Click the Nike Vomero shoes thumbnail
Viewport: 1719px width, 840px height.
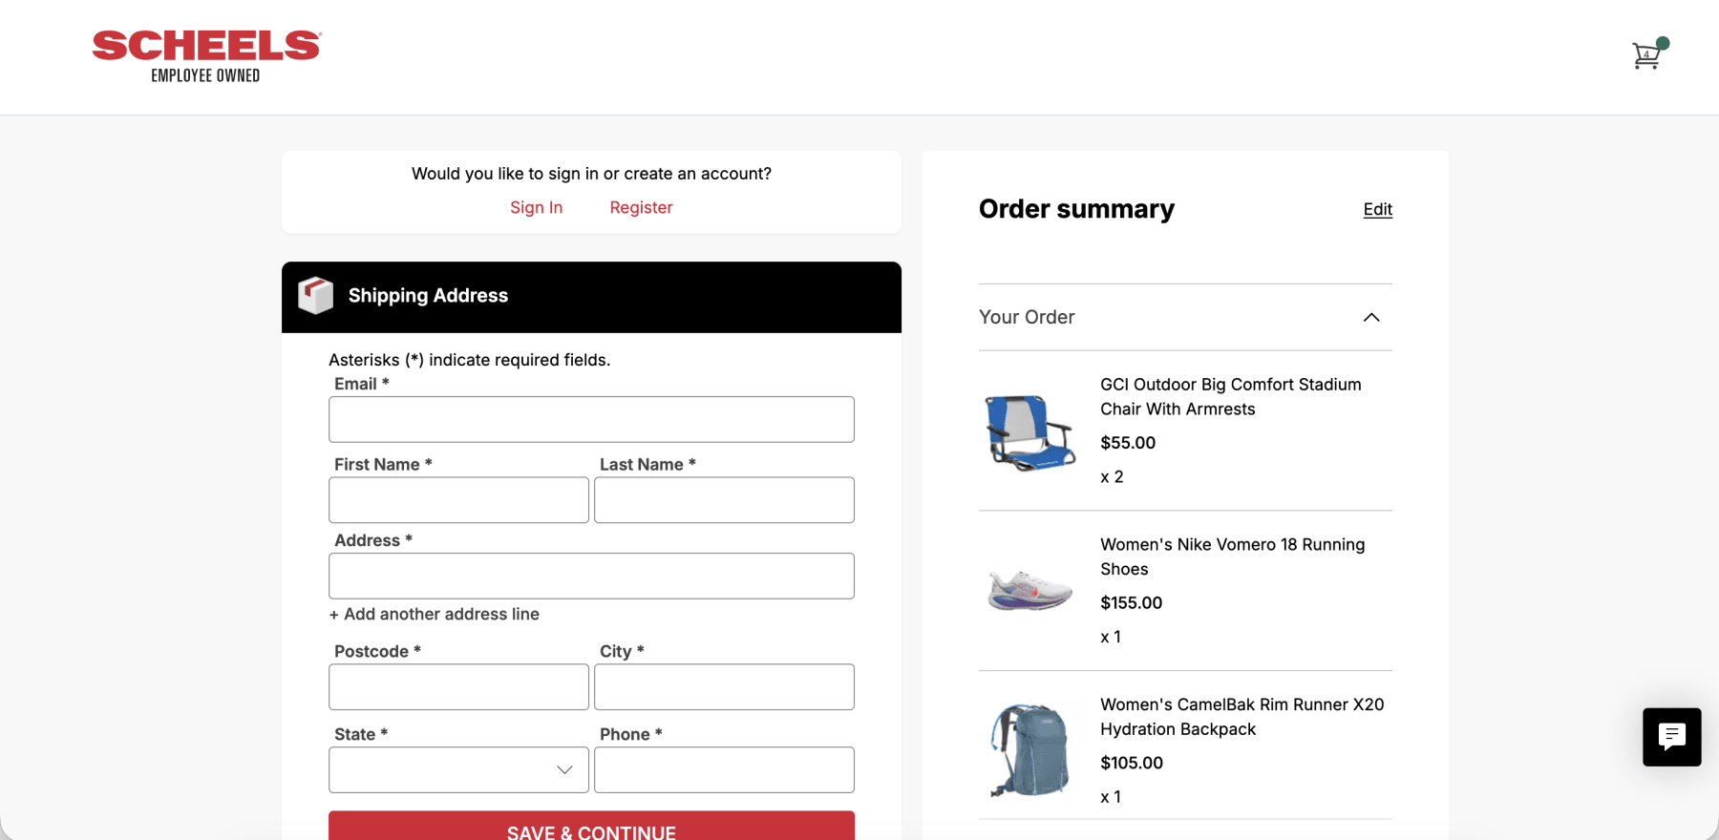[1029, 590]
